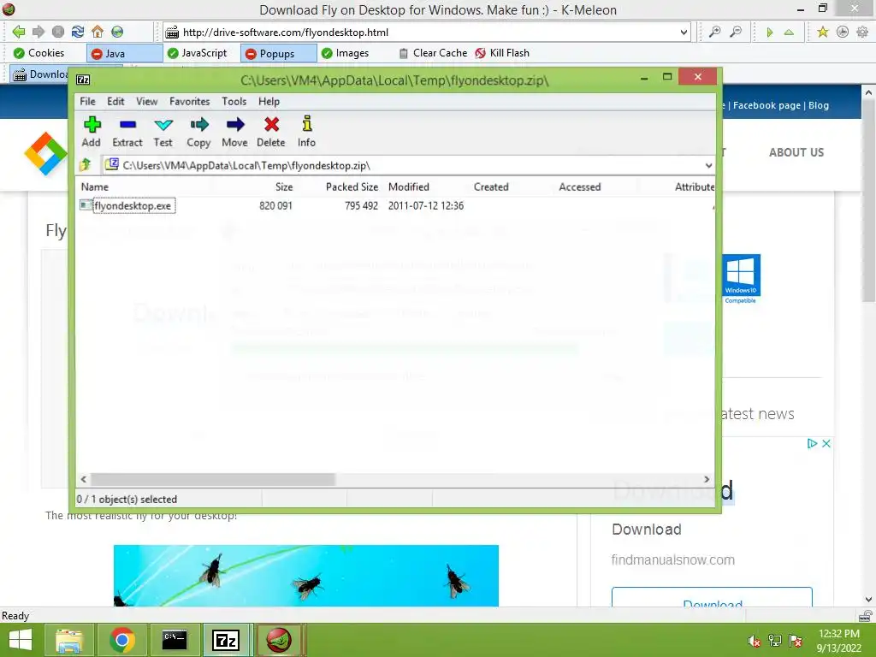Toggle Java blocking in K-Meleon

(124, 53)
